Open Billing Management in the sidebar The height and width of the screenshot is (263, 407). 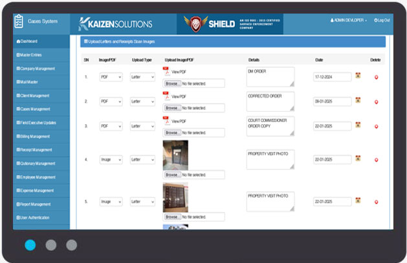point(41,136)
